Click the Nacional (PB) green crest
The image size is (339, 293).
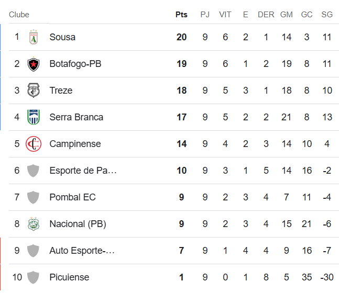coord(34,224)
